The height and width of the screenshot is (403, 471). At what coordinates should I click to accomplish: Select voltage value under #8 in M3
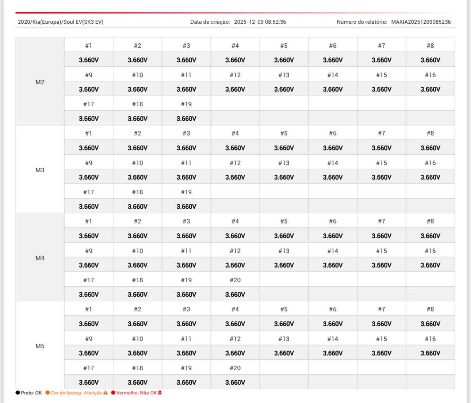click(x=430, y=148)
